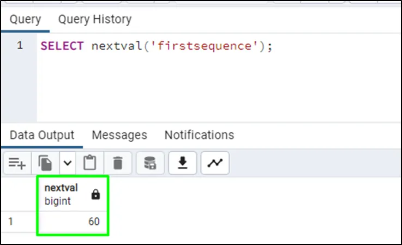Download query results to a file
This screenshot has height=245, width=402.
tap(183, 162)
